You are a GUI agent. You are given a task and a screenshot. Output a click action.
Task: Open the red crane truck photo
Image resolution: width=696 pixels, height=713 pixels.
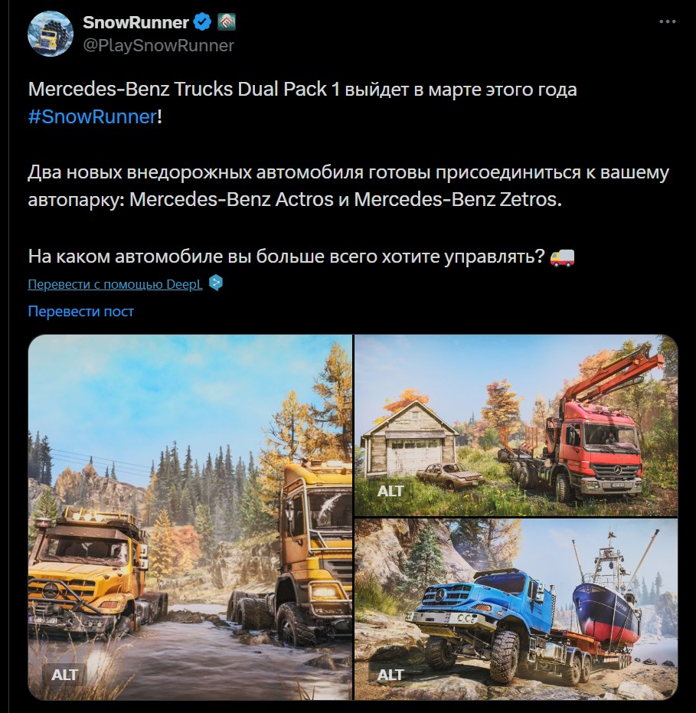516,425
